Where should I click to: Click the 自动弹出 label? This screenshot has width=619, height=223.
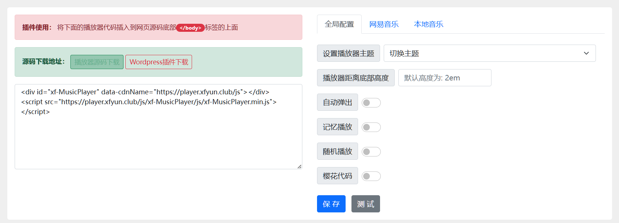pyautogui.click(x=338, y=102)
